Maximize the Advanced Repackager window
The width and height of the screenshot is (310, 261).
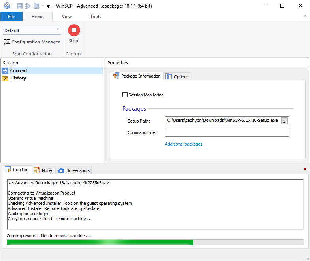tap(282, 6)
